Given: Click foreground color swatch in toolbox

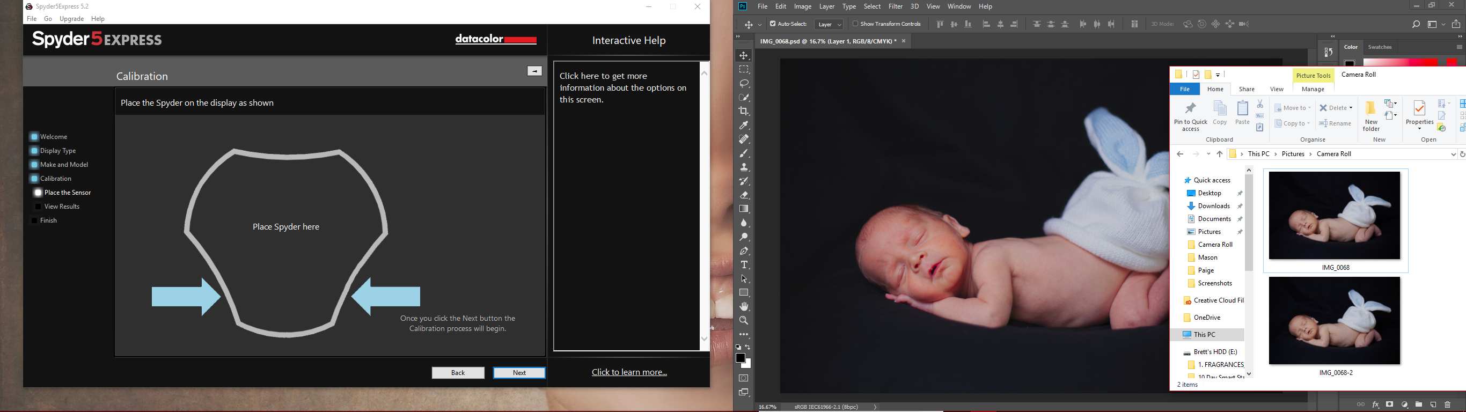Looking at the screenshot, I should click(x=741, y=357).
